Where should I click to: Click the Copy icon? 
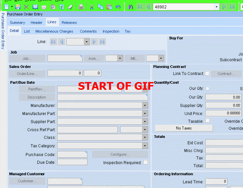click(x=101, y=7)
